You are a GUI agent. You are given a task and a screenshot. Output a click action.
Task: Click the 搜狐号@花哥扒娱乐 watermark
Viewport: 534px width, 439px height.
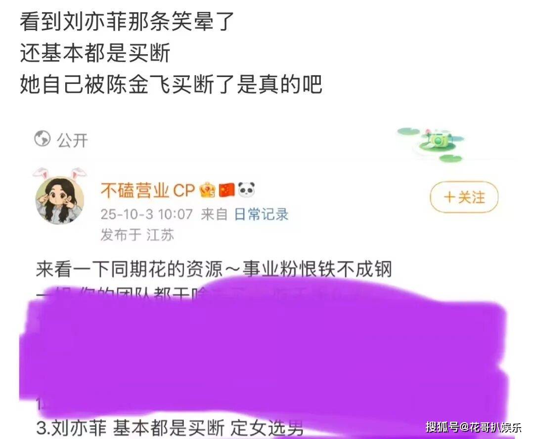(x=473, y=427)
